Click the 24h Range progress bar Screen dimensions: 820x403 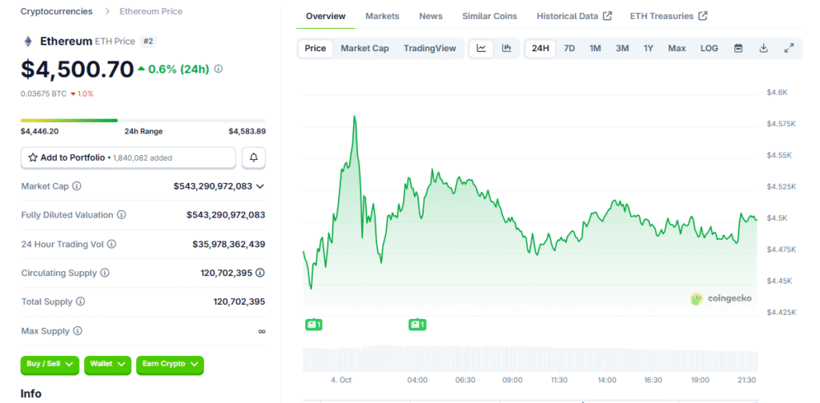point(143,121)
